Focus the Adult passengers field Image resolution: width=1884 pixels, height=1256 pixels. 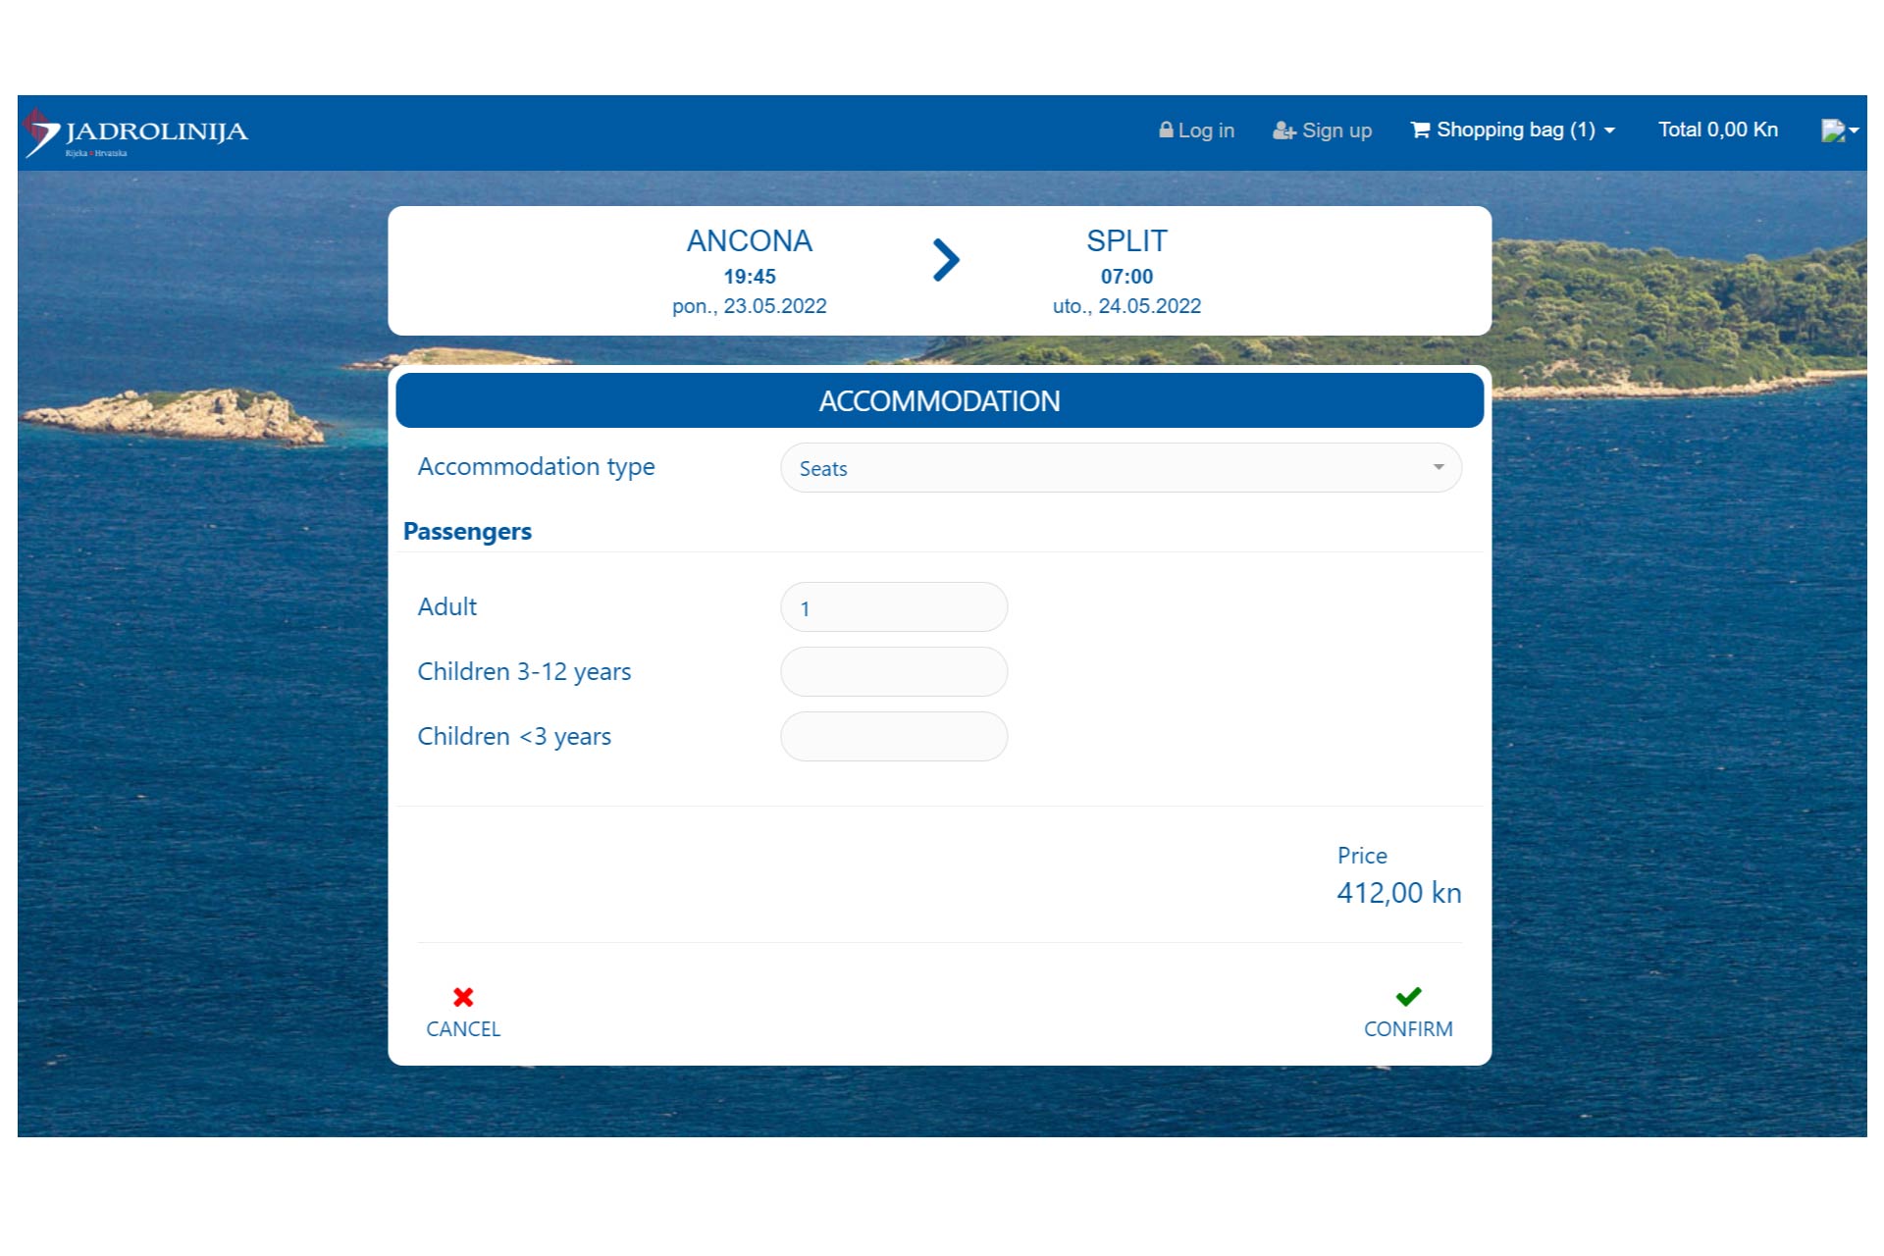(893, 607)
